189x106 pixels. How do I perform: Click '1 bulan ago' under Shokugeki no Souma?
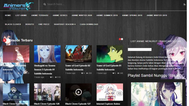point(39,77)
